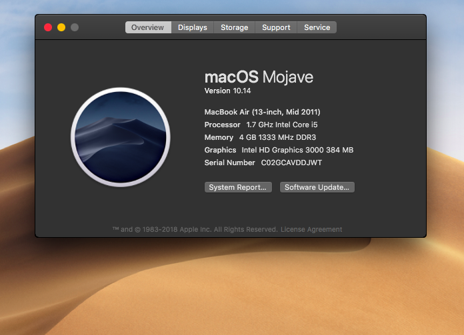Close the About This Mac window
The height and width of the screenshot is (335, 464).
pyautogui.click(x=48, y=27)
